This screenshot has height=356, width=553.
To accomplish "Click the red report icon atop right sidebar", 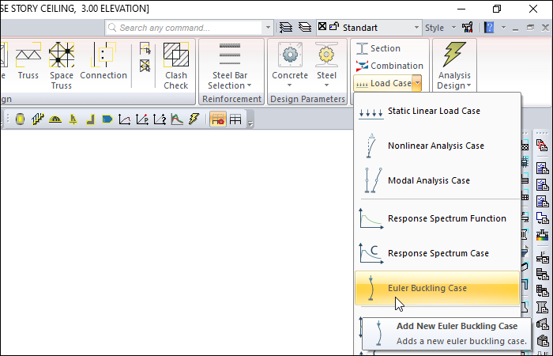I will (x=542, y=145).
